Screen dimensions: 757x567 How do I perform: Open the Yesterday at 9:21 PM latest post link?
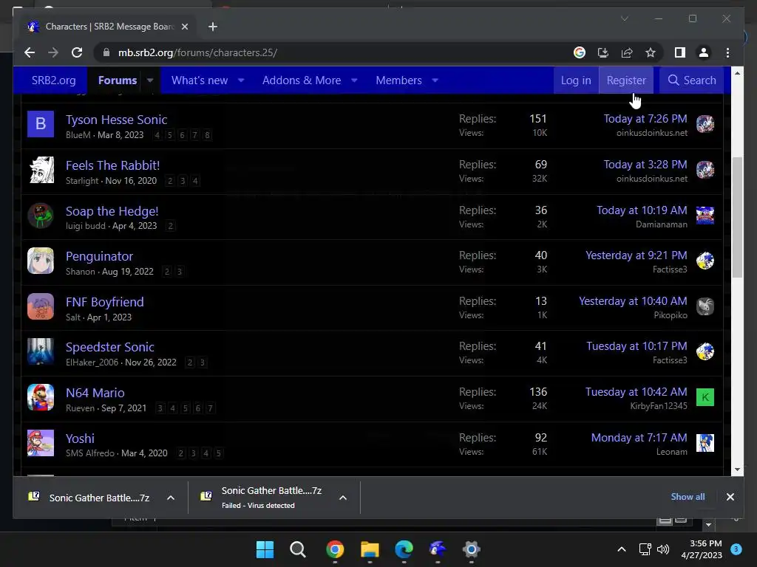pyautogui.click(x=636, y=255)
